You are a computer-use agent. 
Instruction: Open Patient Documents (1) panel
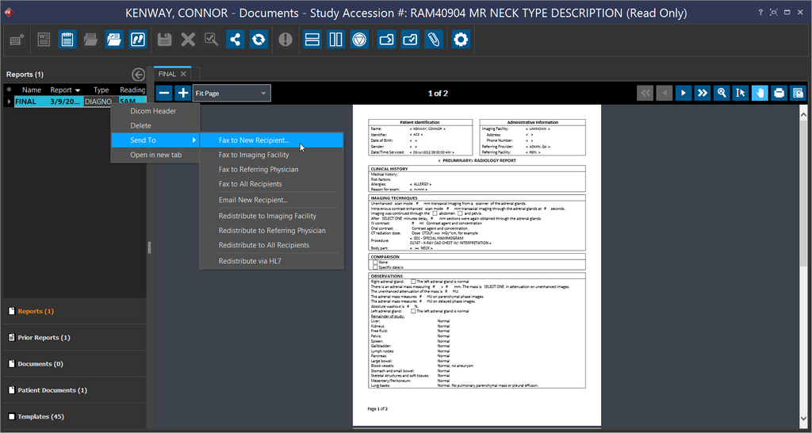52,390
